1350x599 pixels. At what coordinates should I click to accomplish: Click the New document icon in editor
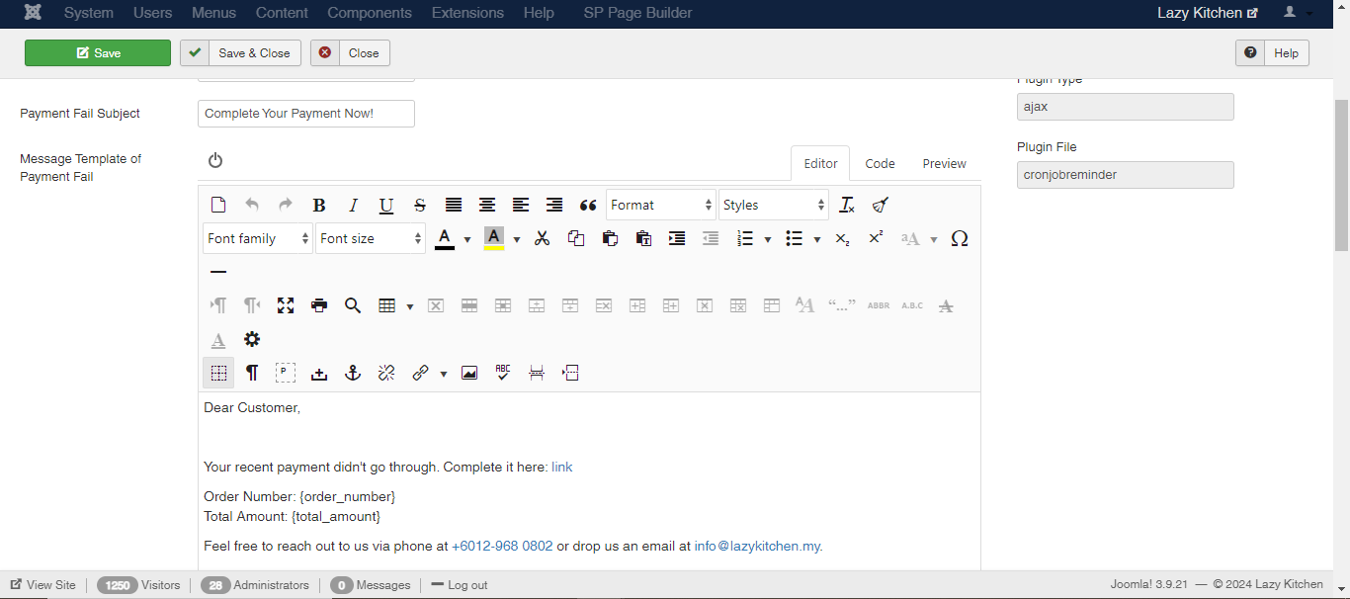(218, 205)
